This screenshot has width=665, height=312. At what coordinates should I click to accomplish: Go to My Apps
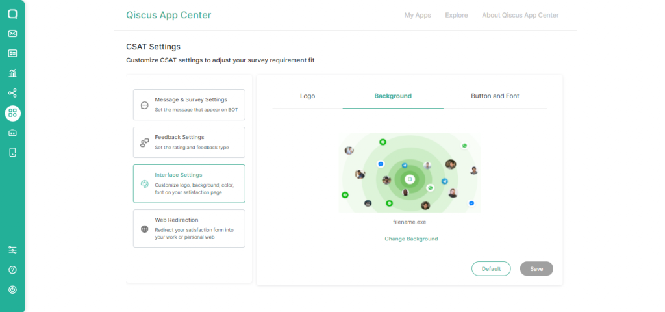click(418, 15)
